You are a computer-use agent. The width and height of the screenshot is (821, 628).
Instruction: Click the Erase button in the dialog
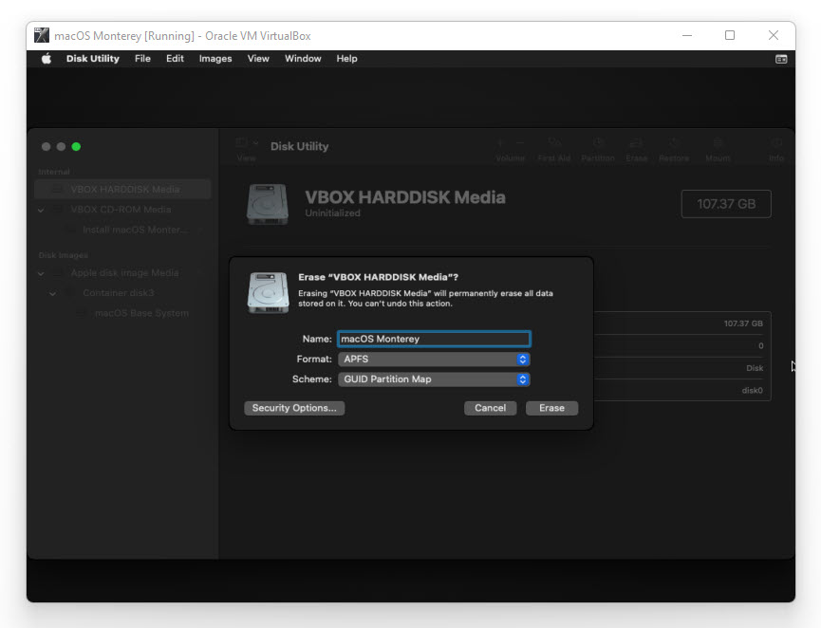(x=551, y=408)
